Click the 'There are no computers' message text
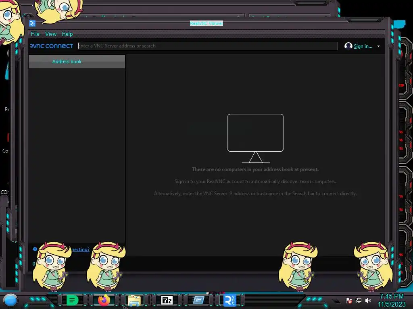This screenshot has height=309, width=413. tap(255, 169)
